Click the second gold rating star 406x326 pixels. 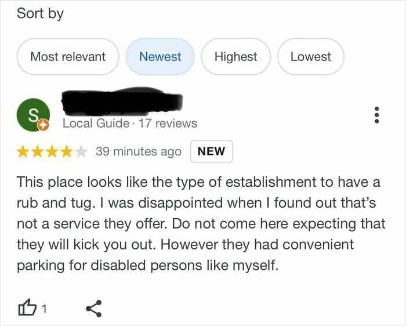38,152
